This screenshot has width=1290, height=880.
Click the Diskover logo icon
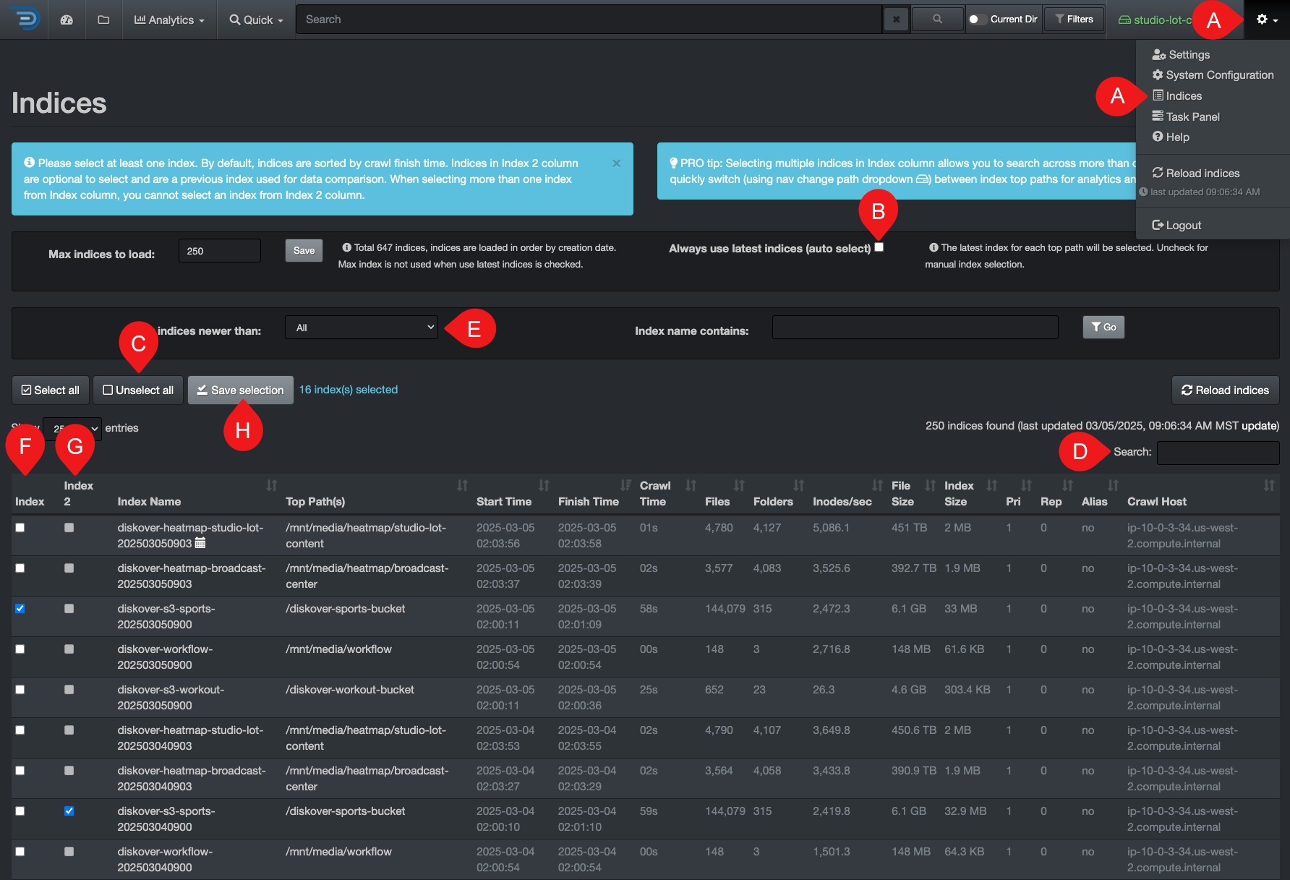[26, 20]
